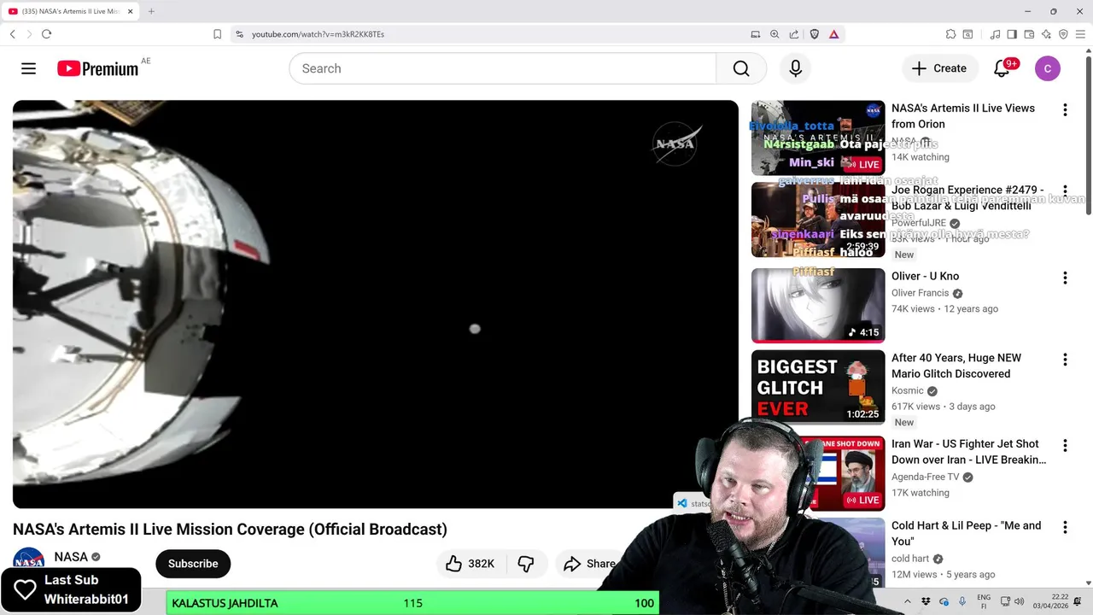Open more options for Joe Rogan video
This screenshot has height=615, width=1093.
point(1065,191)
